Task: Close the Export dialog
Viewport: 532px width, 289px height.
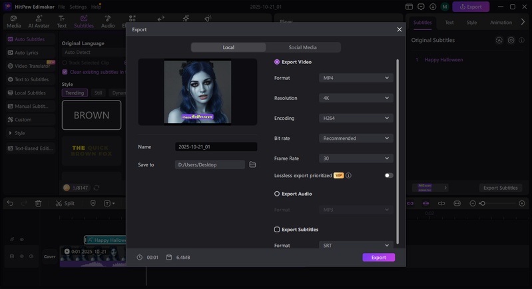Action: click(x=399, y=29)
